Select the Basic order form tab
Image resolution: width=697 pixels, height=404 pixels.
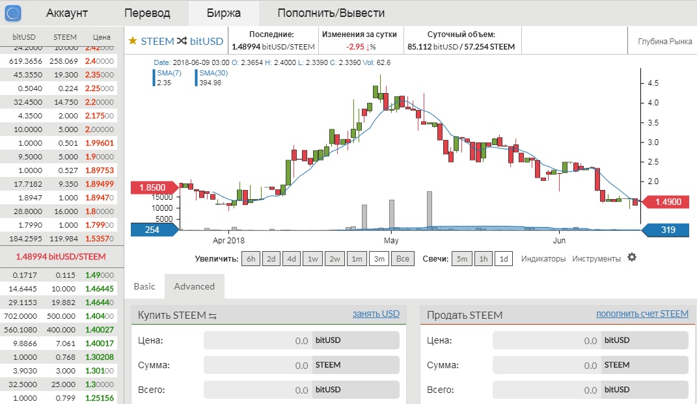pos(144,286)
